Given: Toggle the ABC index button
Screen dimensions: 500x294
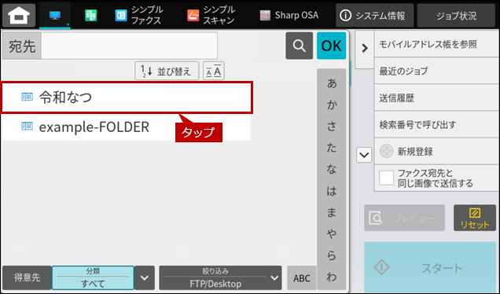Looking at the screenshot, I should pyautogui.click(x=301, y=277).
